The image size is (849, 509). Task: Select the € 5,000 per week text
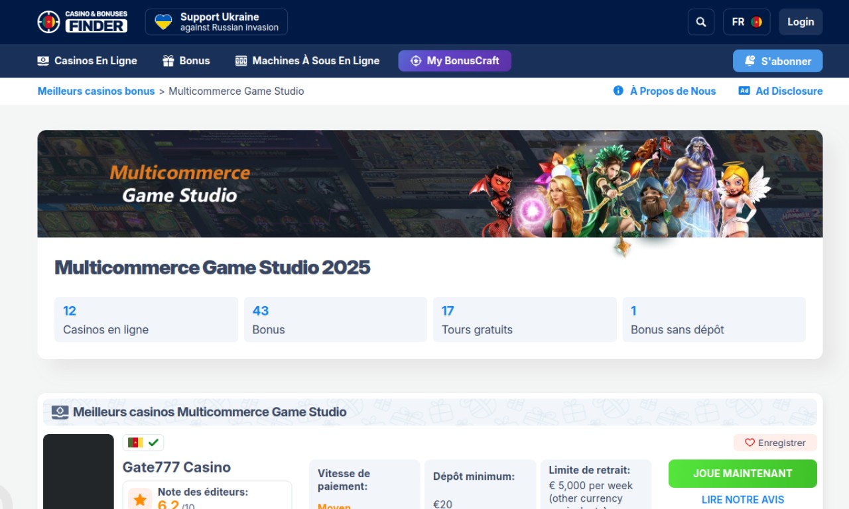pos(591,486)
